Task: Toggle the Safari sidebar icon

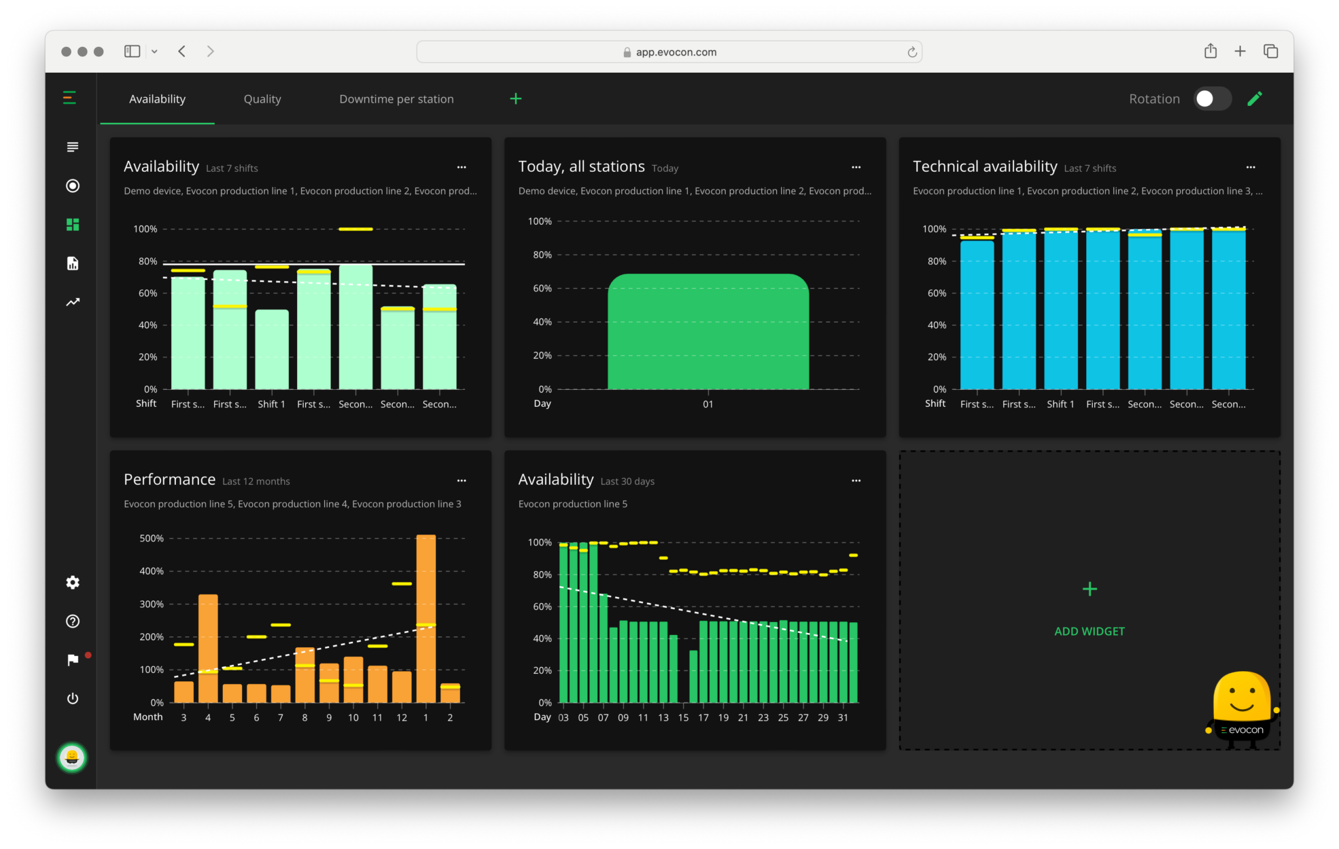Action: [x=132, y=51]
